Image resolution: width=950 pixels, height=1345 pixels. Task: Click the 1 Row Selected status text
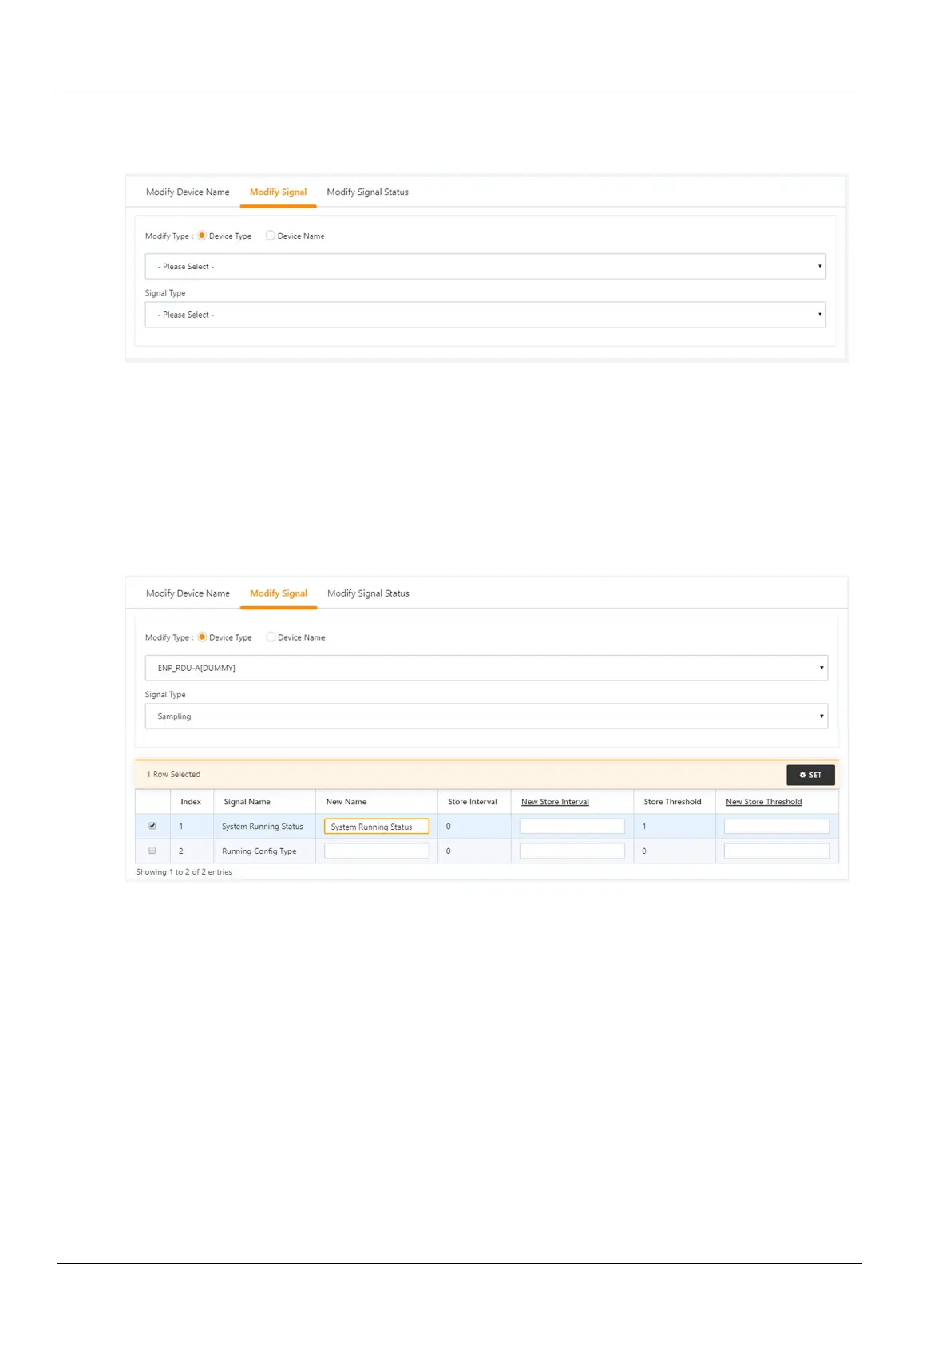tap(173, 774)
